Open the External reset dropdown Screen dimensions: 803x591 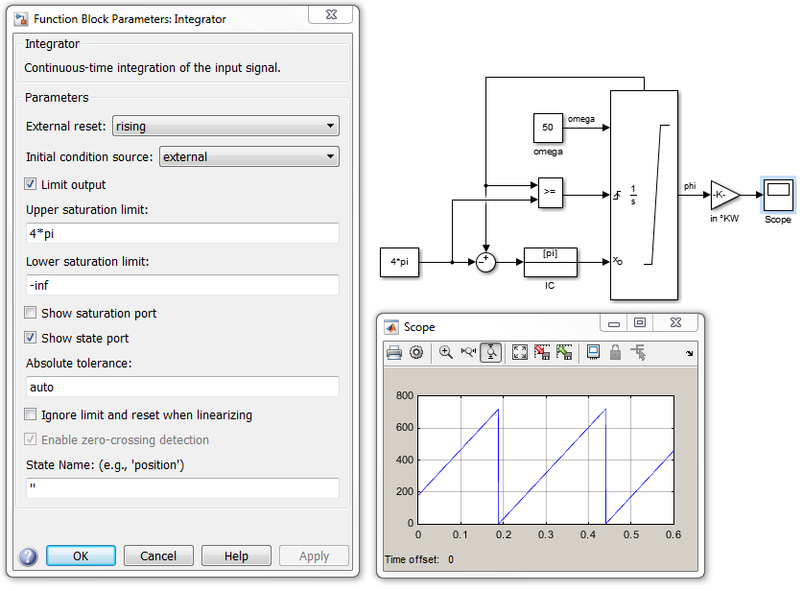click(225, 126)
